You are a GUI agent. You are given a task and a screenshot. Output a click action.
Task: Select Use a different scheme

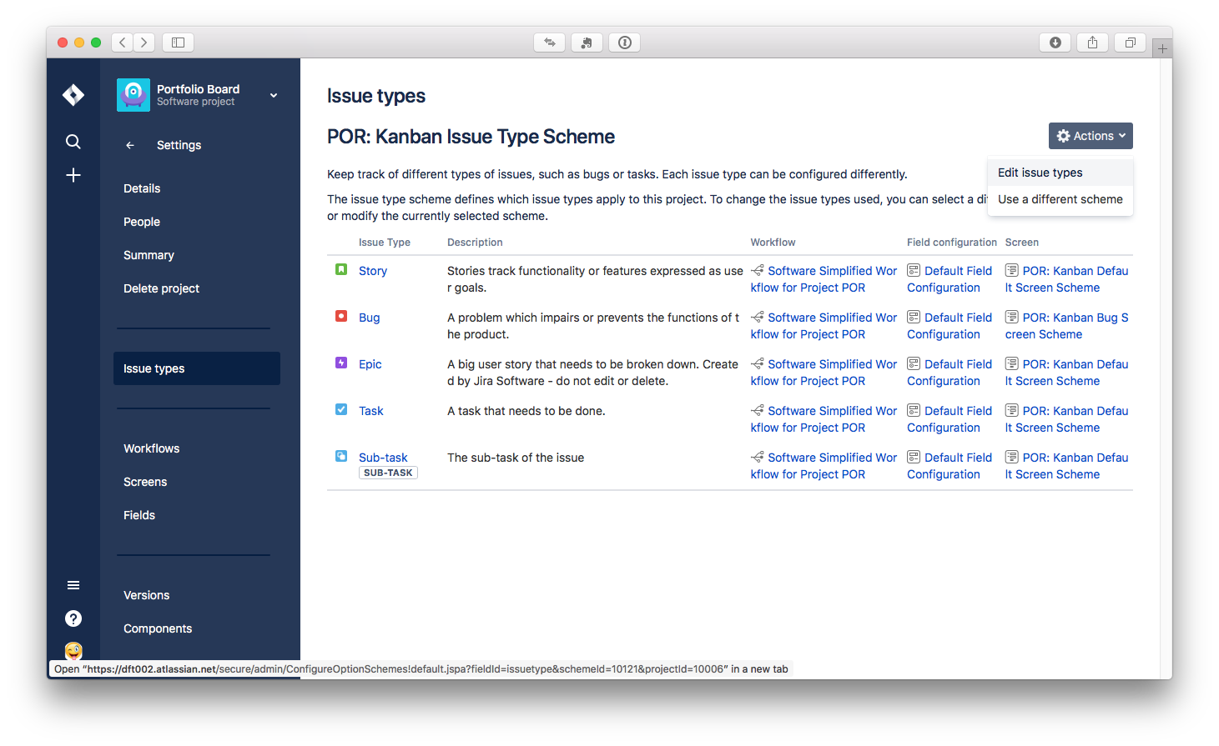pos(1060,199)
